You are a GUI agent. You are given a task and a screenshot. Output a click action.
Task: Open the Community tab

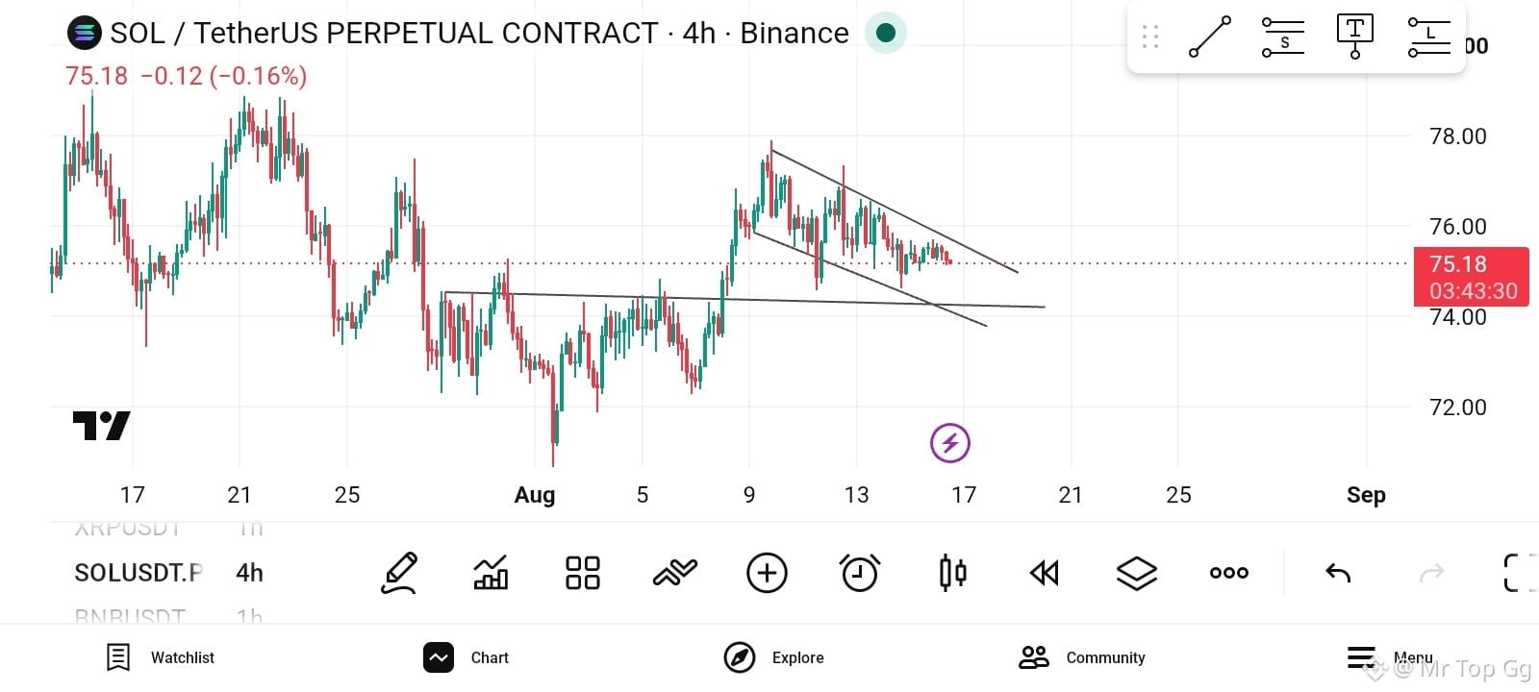click(1082, 657)
